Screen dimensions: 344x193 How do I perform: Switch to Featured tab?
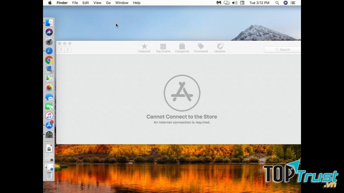coord(144,48)
